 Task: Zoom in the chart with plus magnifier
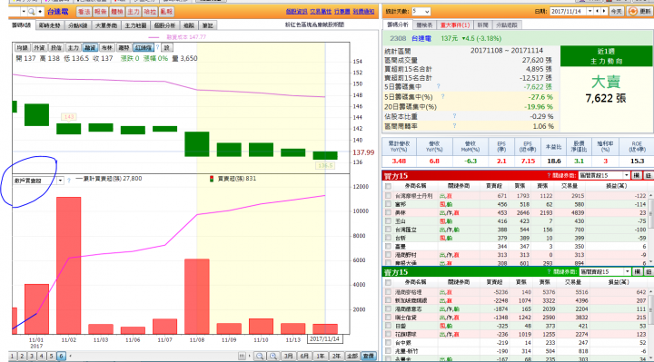click(x=273, y=356)
